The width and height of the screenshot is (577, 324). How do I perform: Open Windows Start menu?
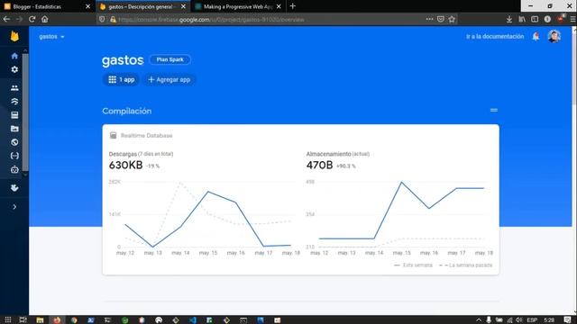8,320
